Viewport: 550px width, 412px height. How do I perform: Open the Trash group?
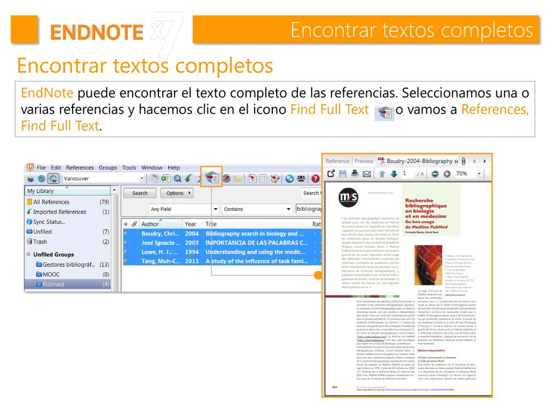point(68,241)
